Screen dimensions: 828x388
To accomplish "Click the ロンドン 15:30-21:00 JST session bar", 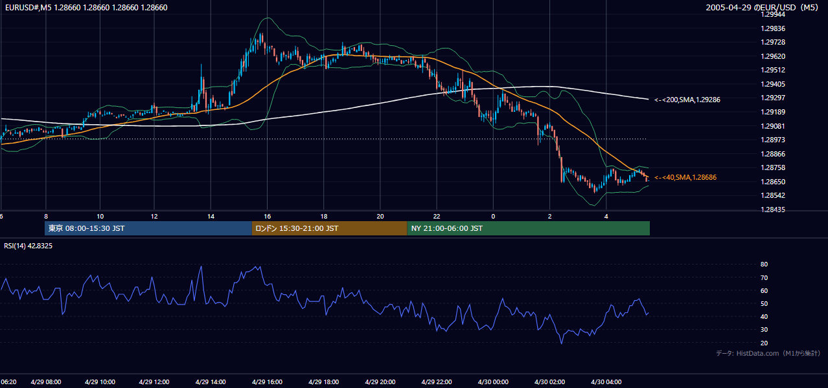I will click(330, 228).
